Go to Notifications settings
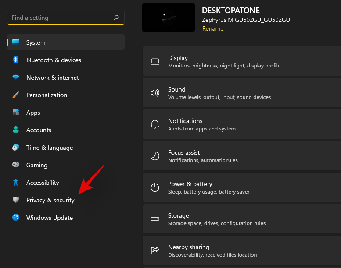 coord(241,124)
